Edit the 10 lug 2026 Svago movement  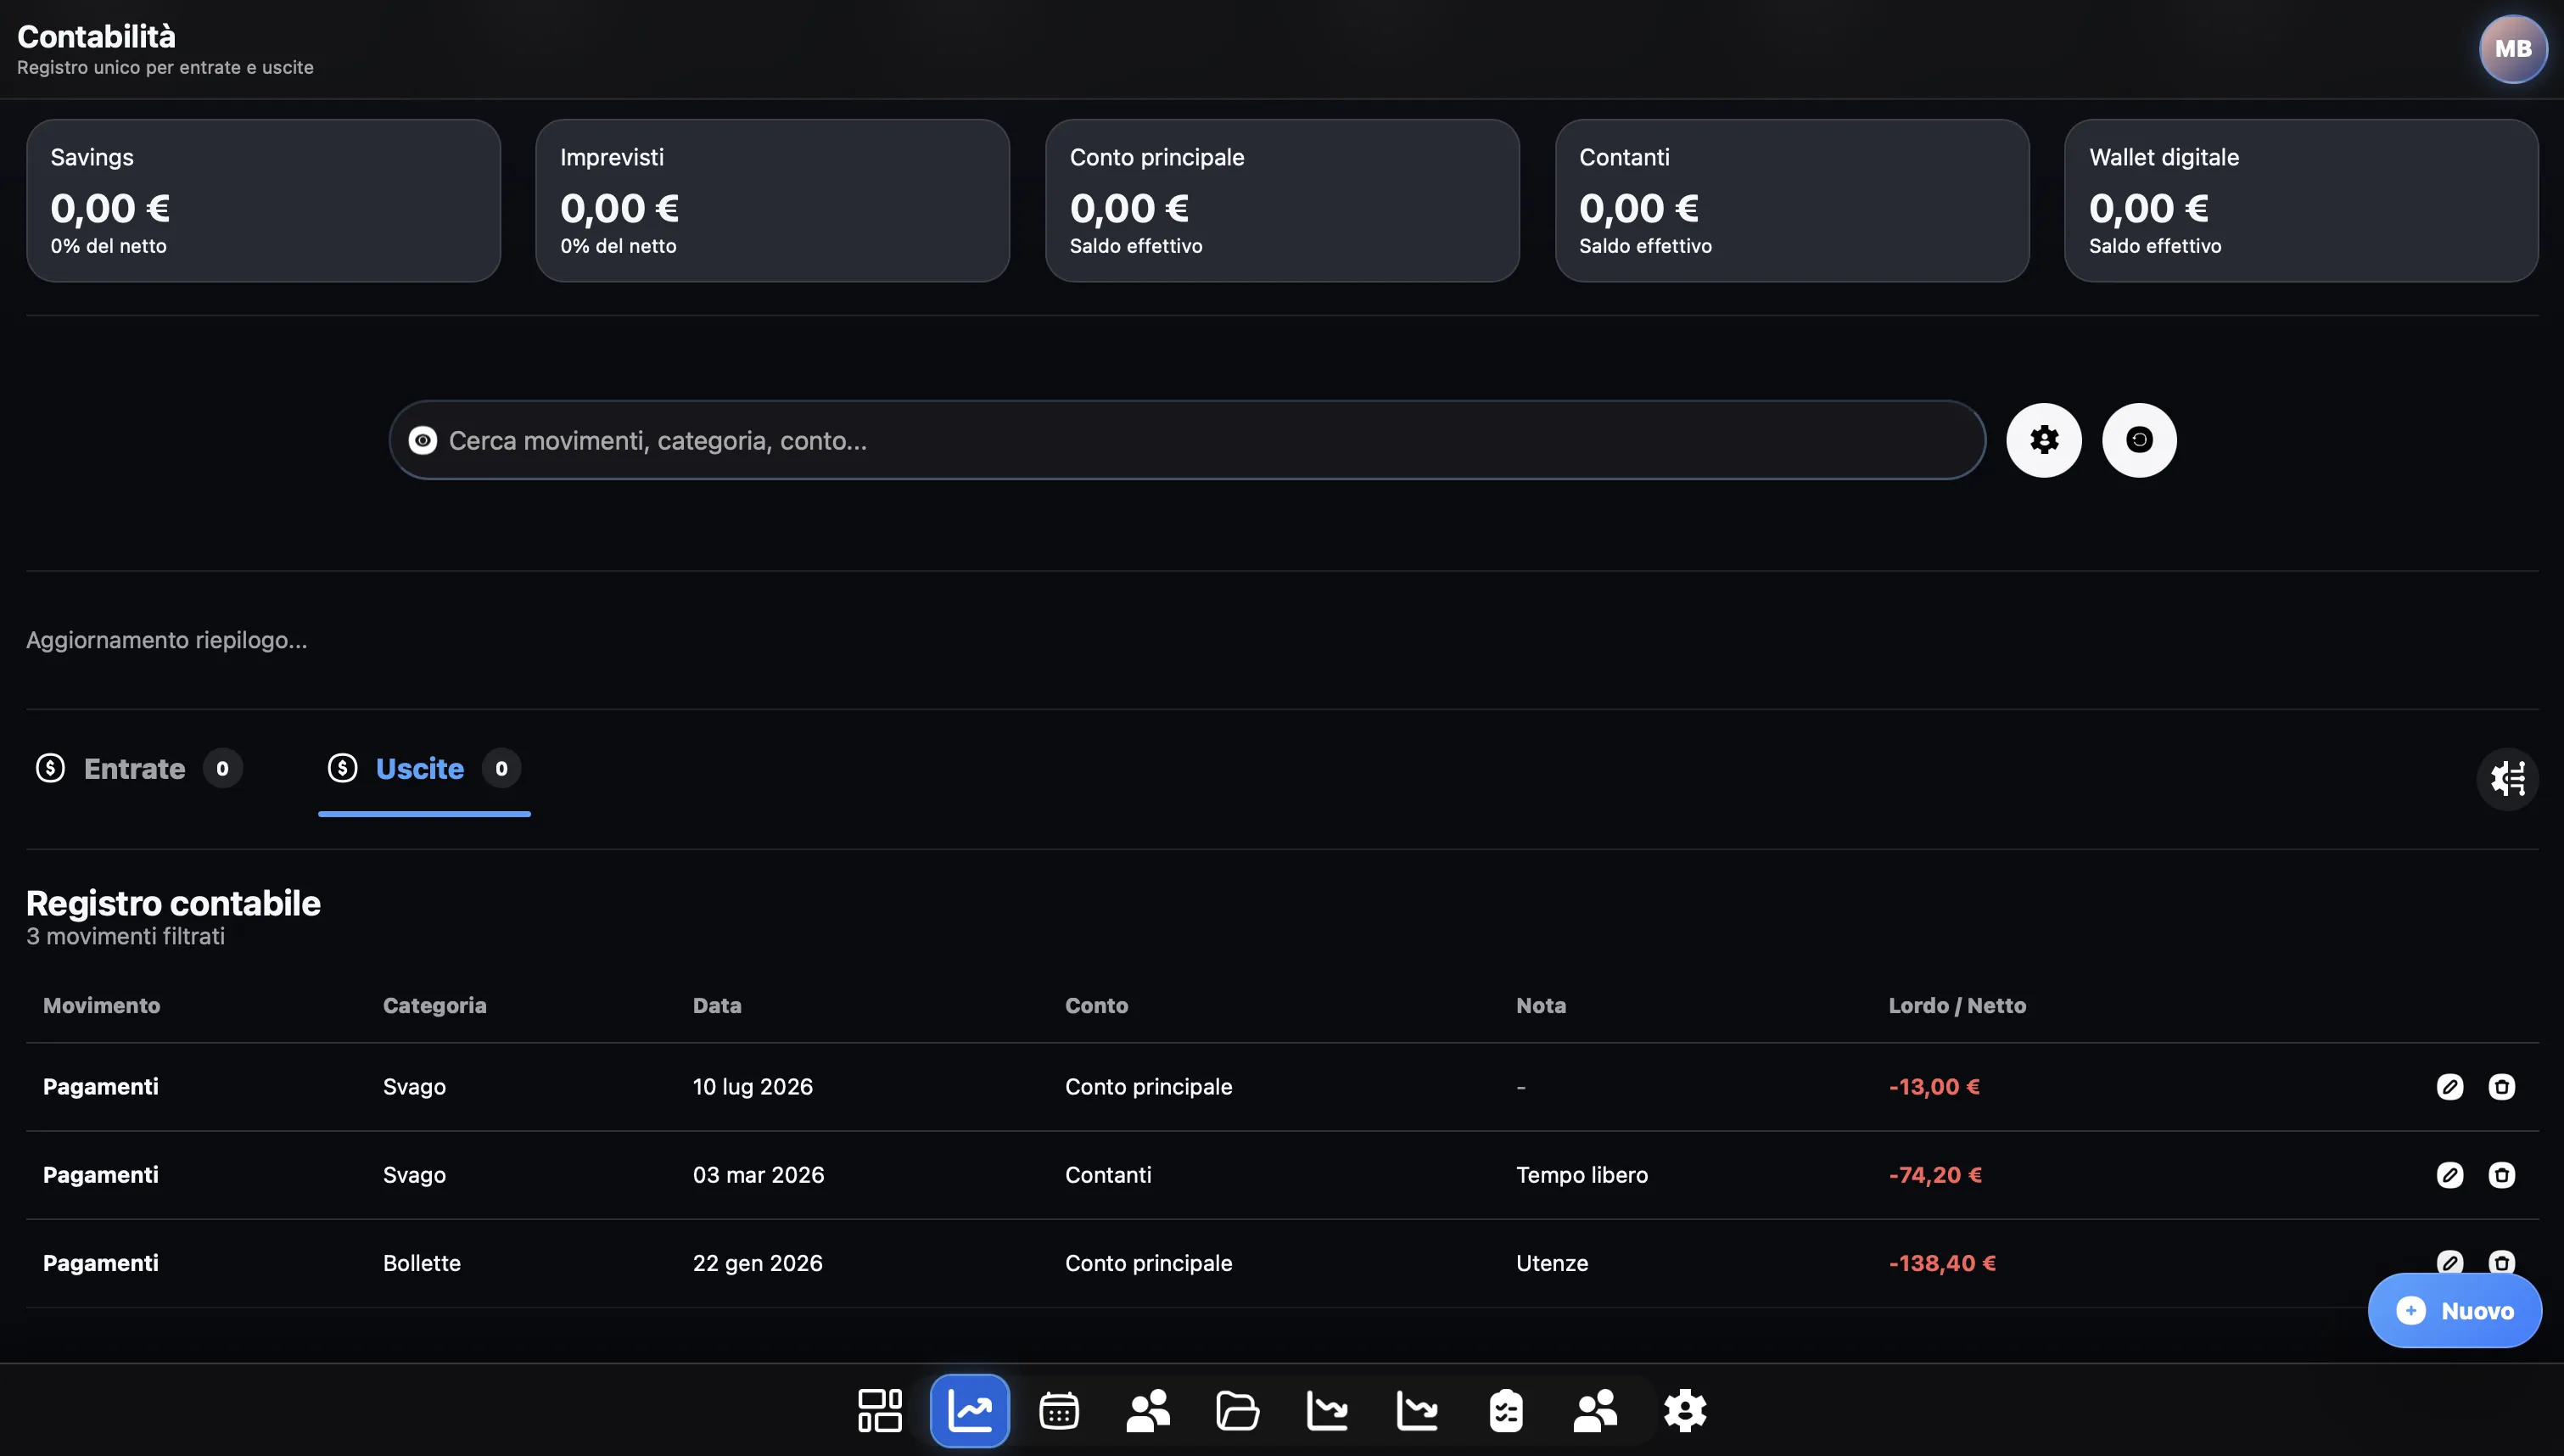click(2450, 1087)
